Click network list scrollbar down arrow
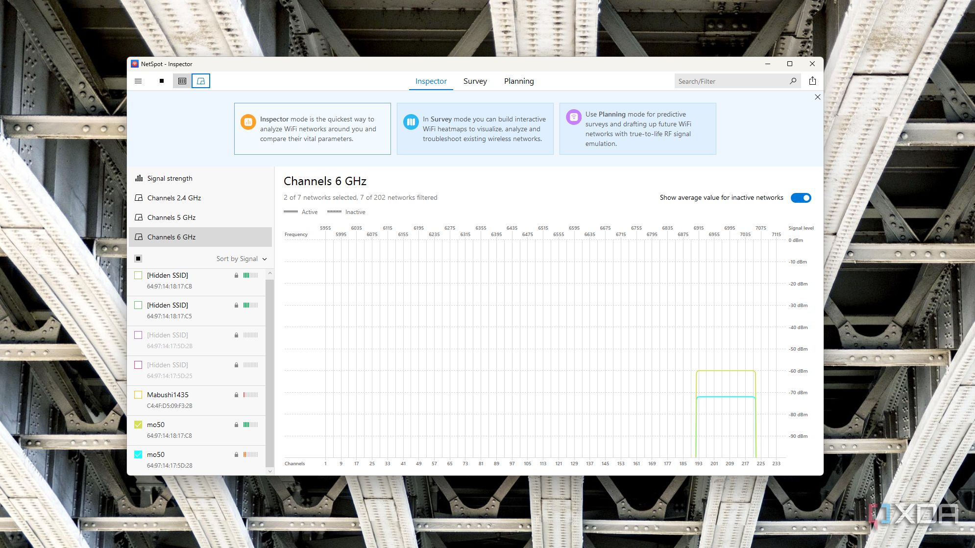 point(269,471)
